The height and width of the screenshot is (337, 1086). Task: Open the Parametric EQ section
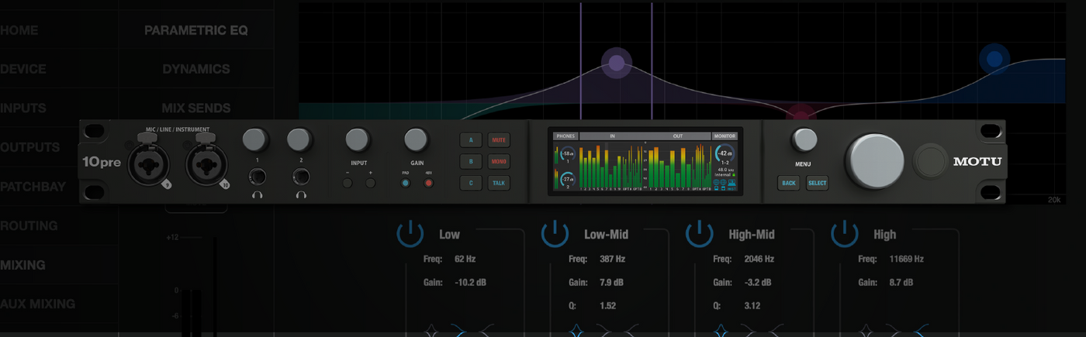click(x=196, y=30)
